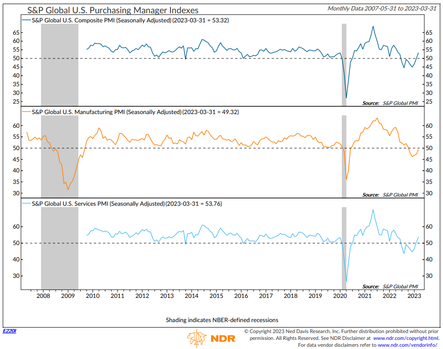Click the 2019 x-axis year label
This screenshot has height=349, width=443.
coord(315,296)
